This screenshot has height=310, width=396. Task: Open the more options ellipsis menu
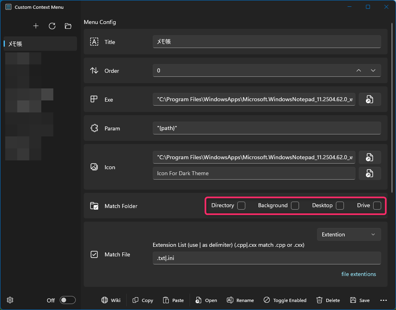click(383, 300)
